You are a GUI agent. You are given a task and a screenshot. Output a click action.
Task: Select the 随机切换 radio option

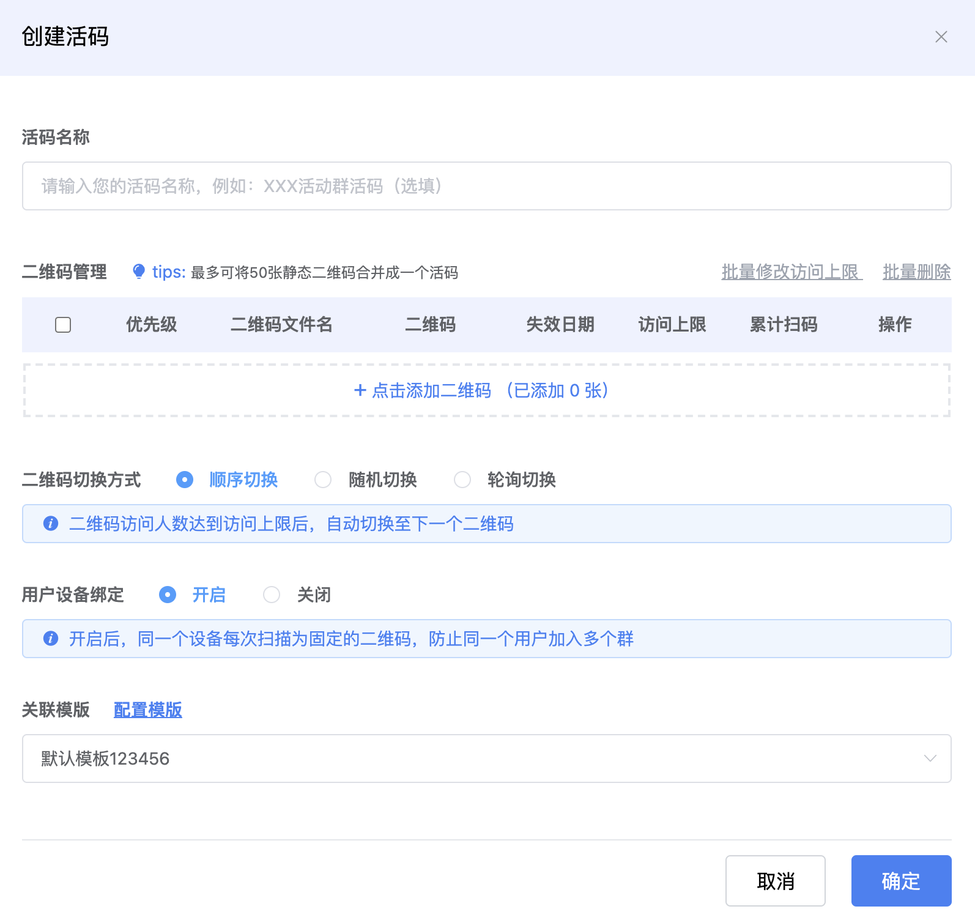323,480
